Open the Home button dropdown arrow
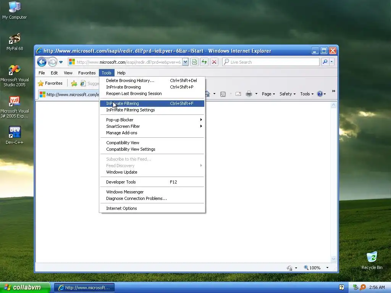This screenshot has height=293, width=391. click(214, 94)
